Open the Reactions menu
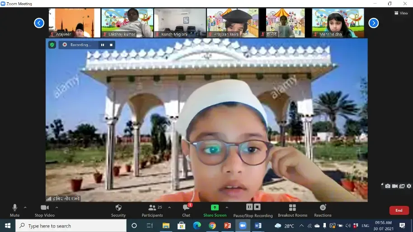This screenshot has width=413, height=232. [323, 208]
